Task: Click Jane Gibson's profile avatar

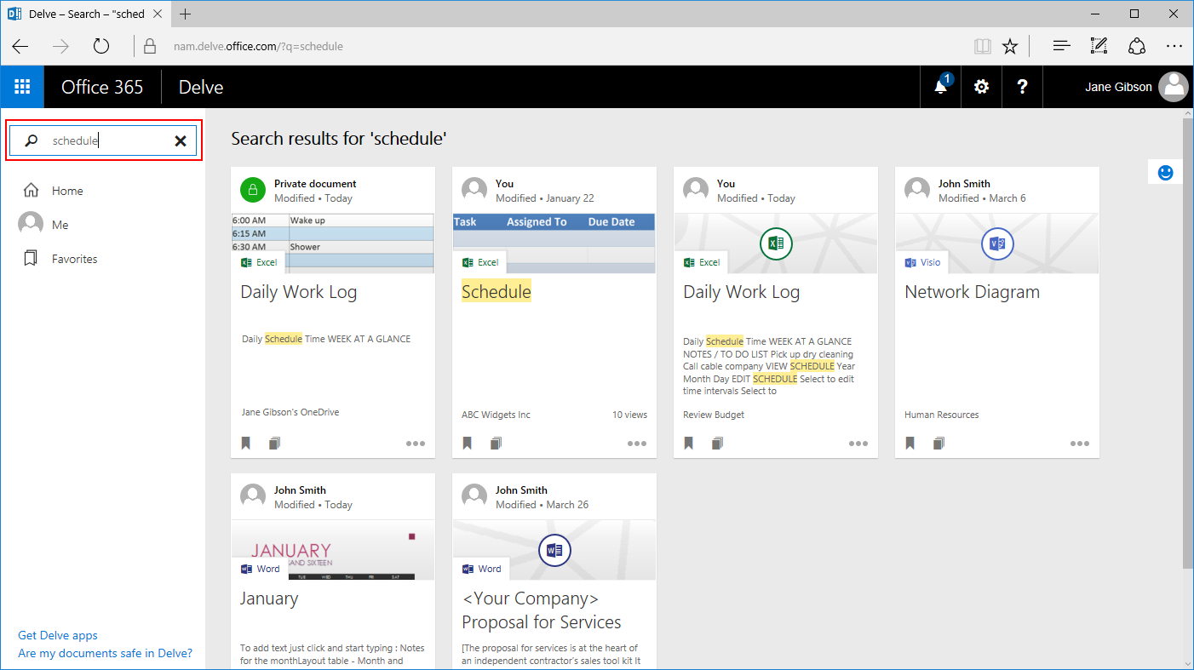Action: pos(1174,87)
